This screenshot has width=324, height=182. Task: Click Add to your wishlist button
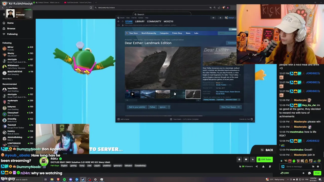pos(137,107)
